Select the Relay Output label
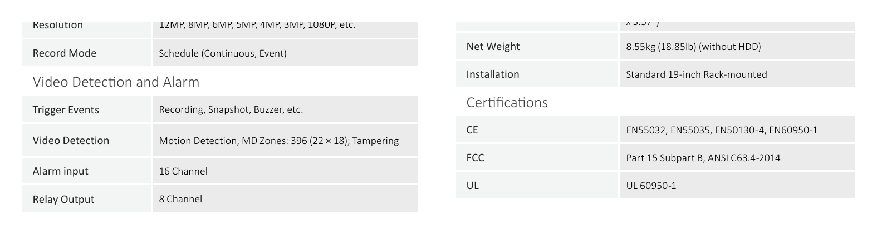This screenshot has height=234, width=877. tap(63, 199)
